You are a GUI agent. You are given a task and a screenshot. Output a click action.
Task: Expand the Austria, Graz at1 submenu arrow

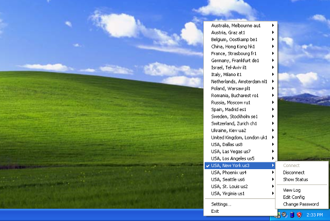273,32
